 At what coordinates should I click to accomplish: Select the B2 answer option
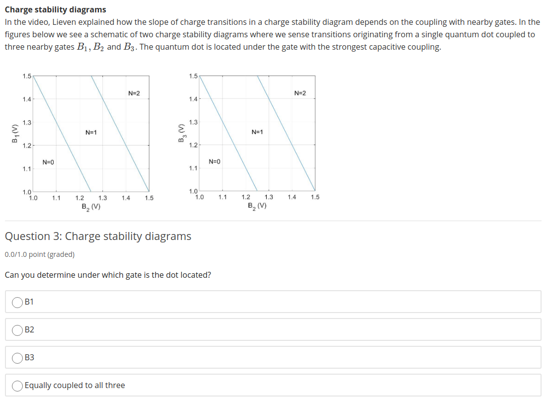(x=16, y=329)
